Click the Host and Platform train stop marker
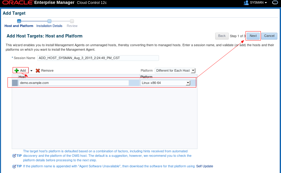The height and width of the screenshot is (173, 281). point(19,21)
